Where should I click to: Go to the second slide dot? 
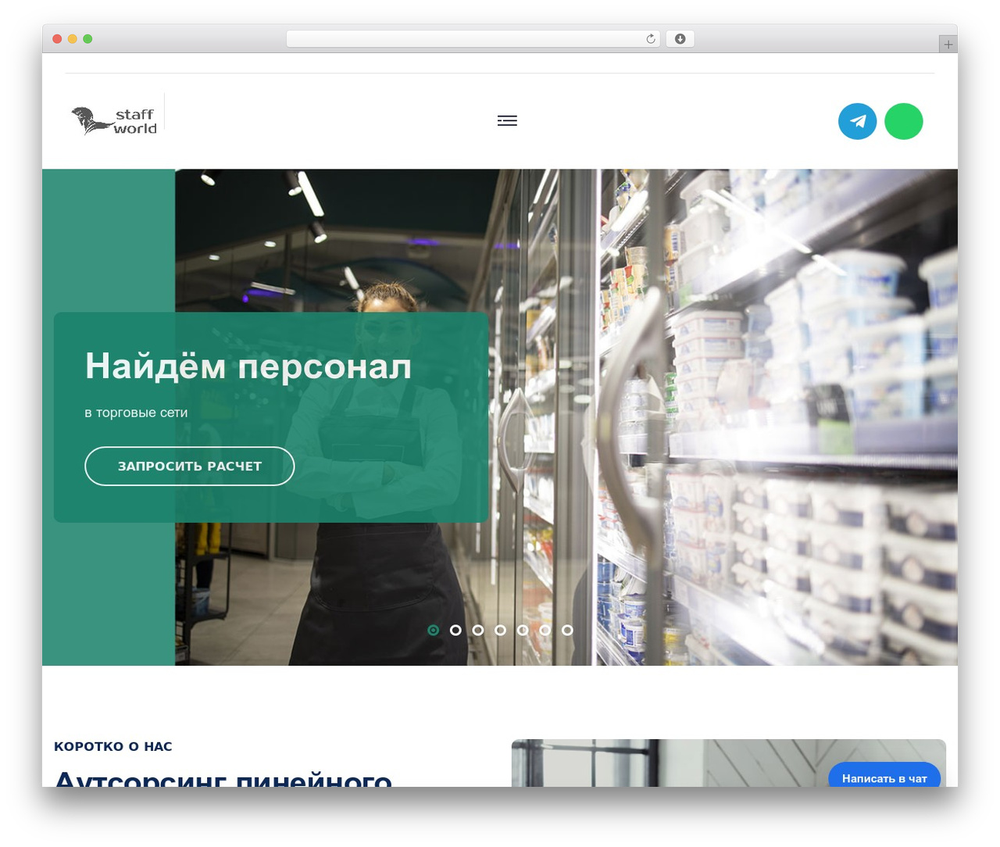tap(455, 630)
